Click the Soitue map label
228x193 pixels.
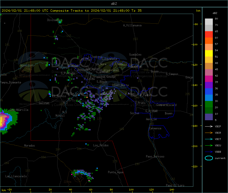[x=135, y=113]
